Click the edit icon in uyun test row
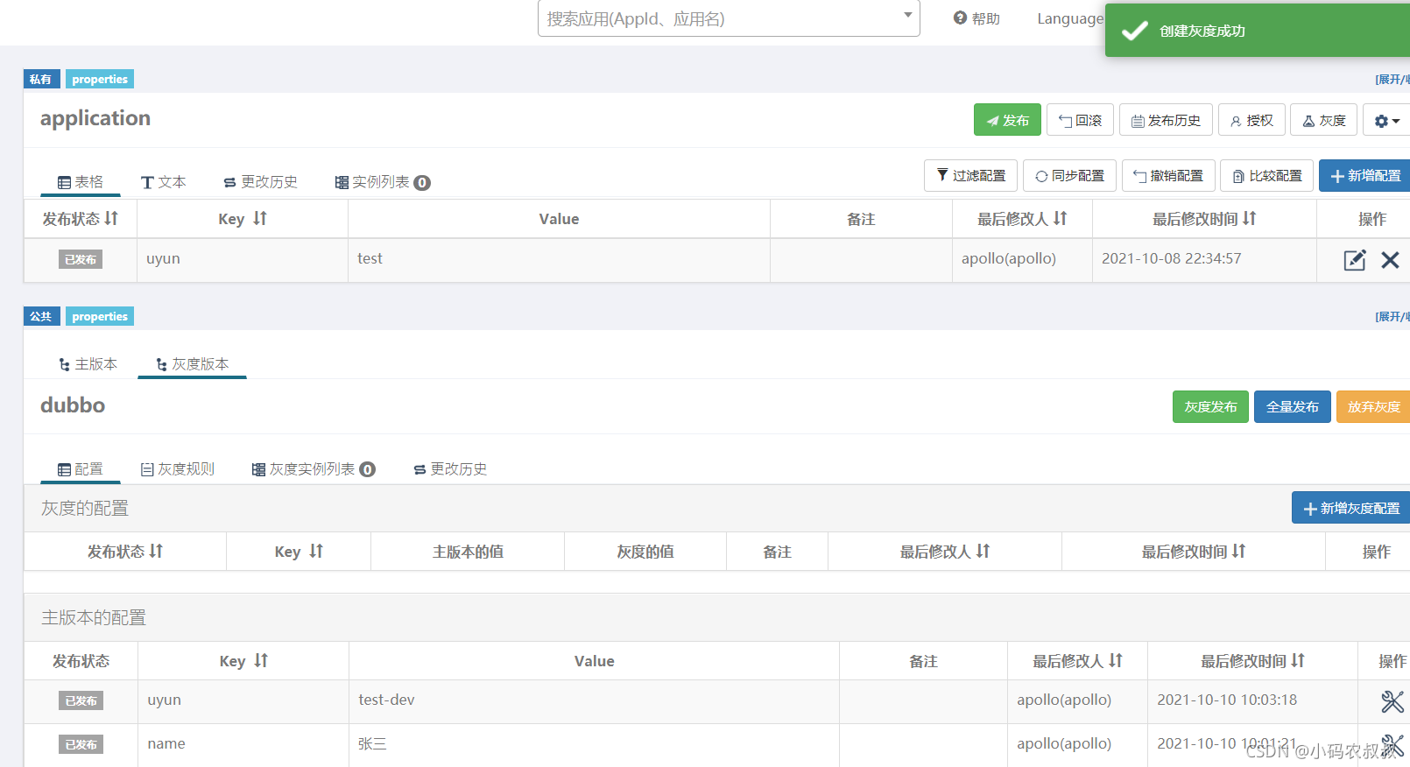Image resolution: width=1410 pixels, height=767 pixels. tap(1354, 260)
